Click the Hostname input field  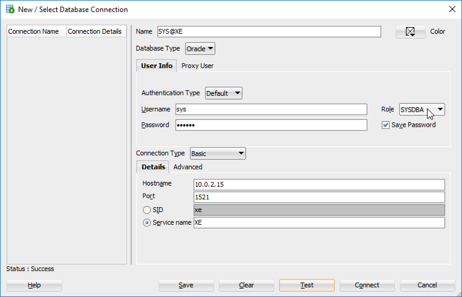(319, 184)
